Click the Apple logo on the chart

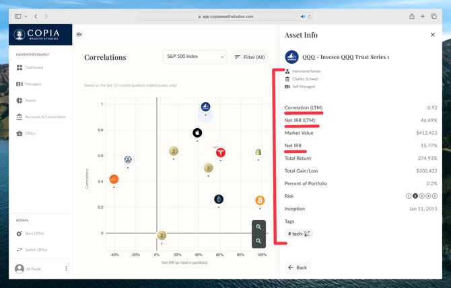click(x=197, y=133)
